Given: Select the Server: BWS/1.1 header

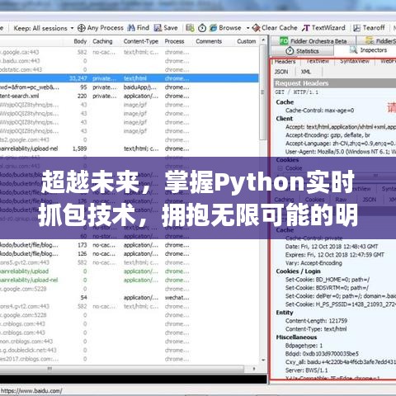Looking at the screenshot, I should coord(307,370).
